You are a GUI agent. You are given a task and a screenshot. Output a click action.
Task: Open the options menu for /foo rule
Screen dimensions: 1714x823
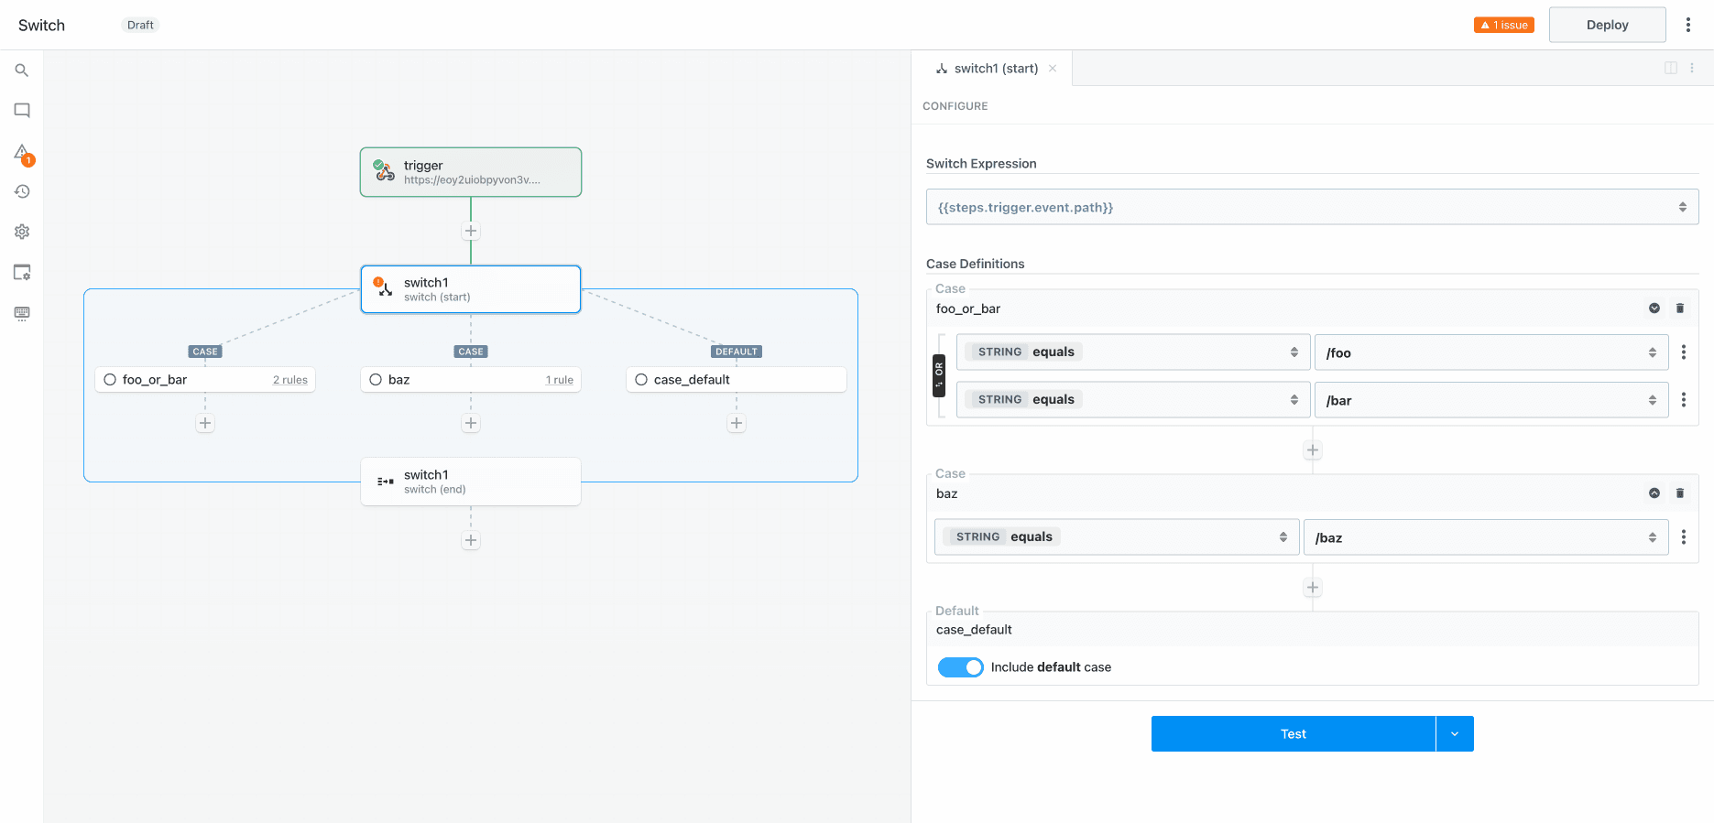(1684, 352)
